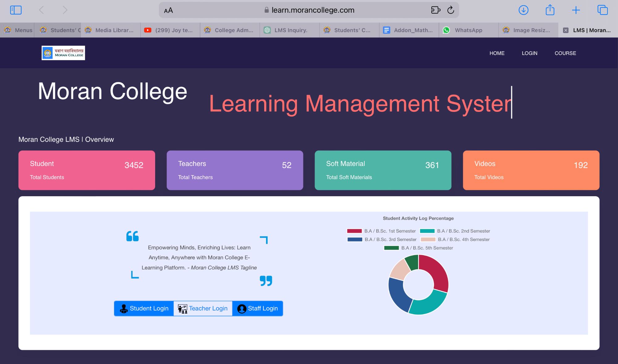Click the Student Login button
Image resolution: width=618 pixels, height=364 pixels.
click(144, 308)
